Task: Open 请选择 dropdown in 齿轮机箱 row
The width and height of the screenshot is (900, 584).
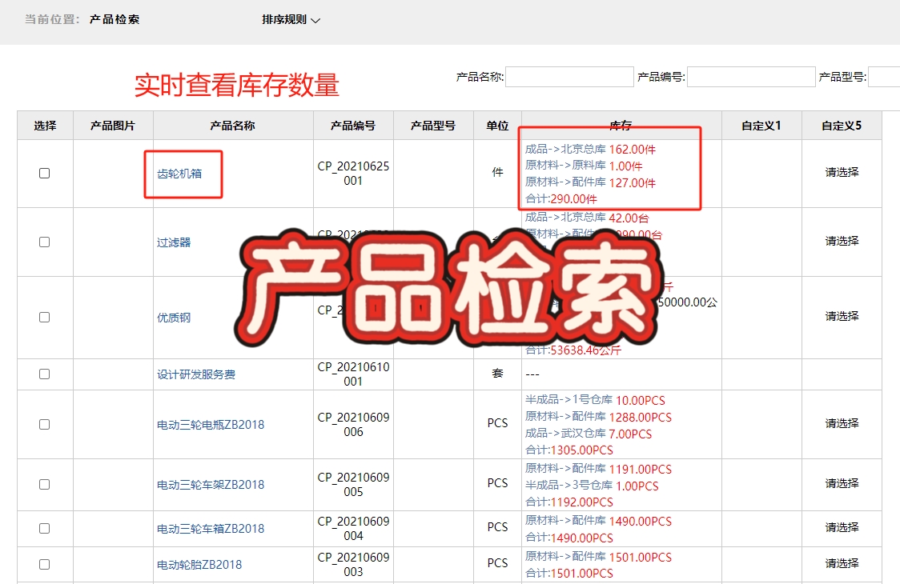Action: 842,172
